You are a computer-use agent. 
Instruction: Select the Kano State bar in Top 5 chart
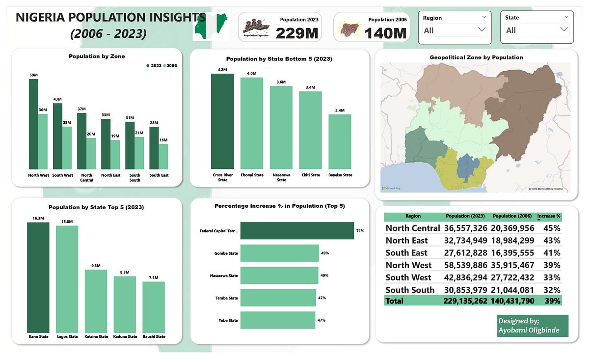click(x=38, y=275)
